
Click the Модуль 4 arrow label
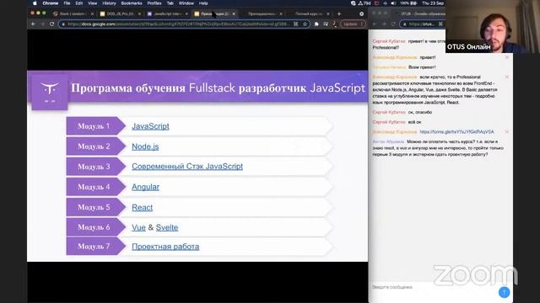pyautogui.click(x=95, y=187)
